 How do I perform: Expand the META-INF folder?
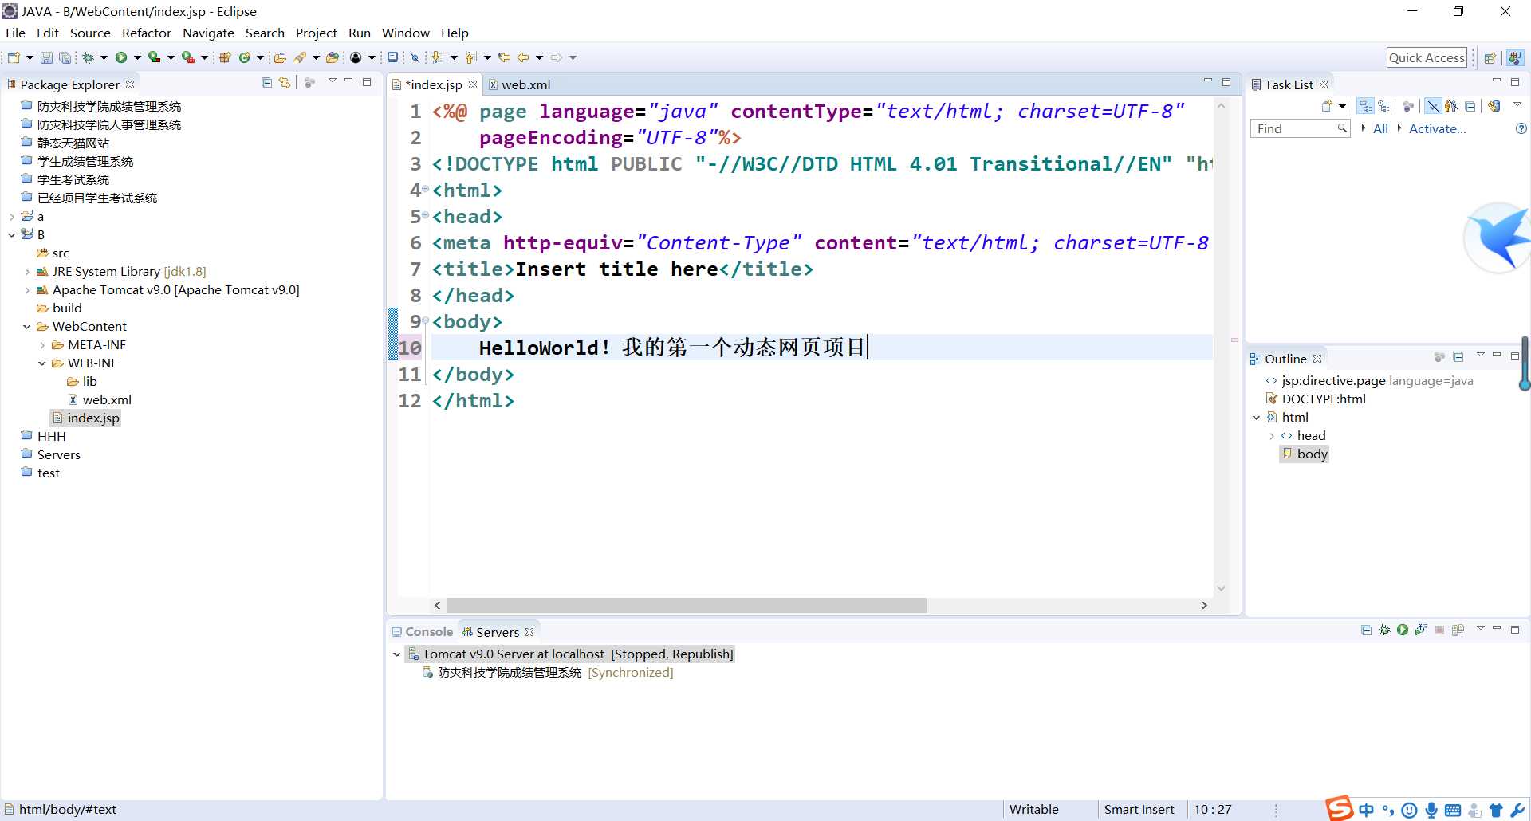point(42,345)
